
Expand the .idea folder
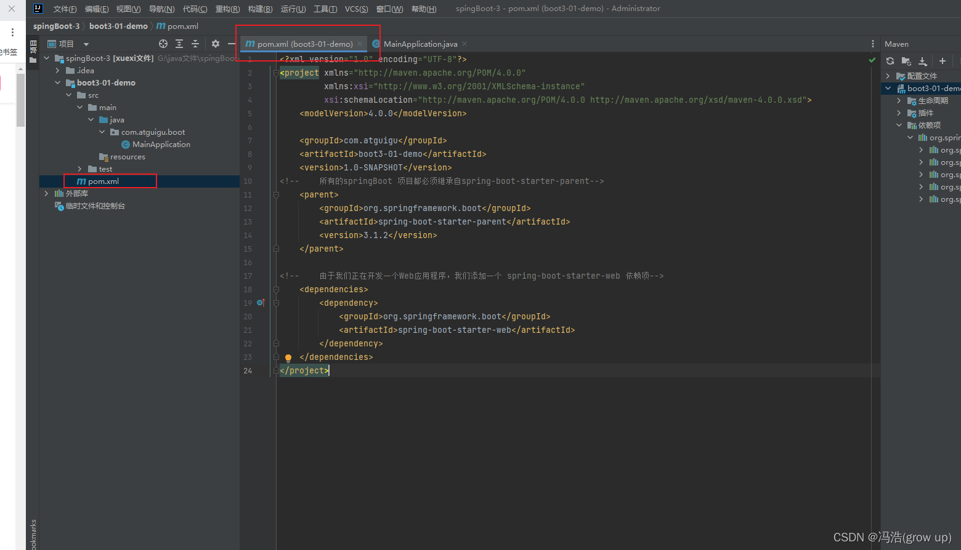[x=58, y=71]
